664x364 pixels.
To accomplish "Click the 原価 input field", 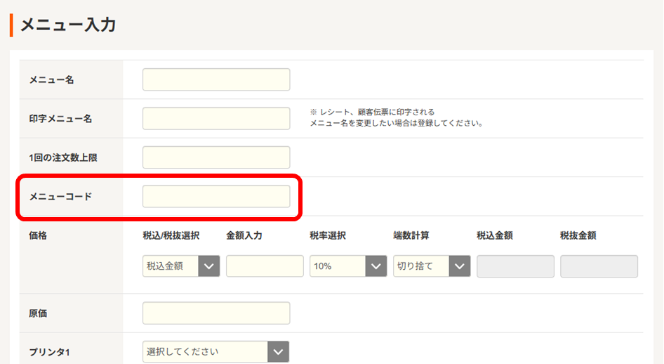I will [216, 313].
